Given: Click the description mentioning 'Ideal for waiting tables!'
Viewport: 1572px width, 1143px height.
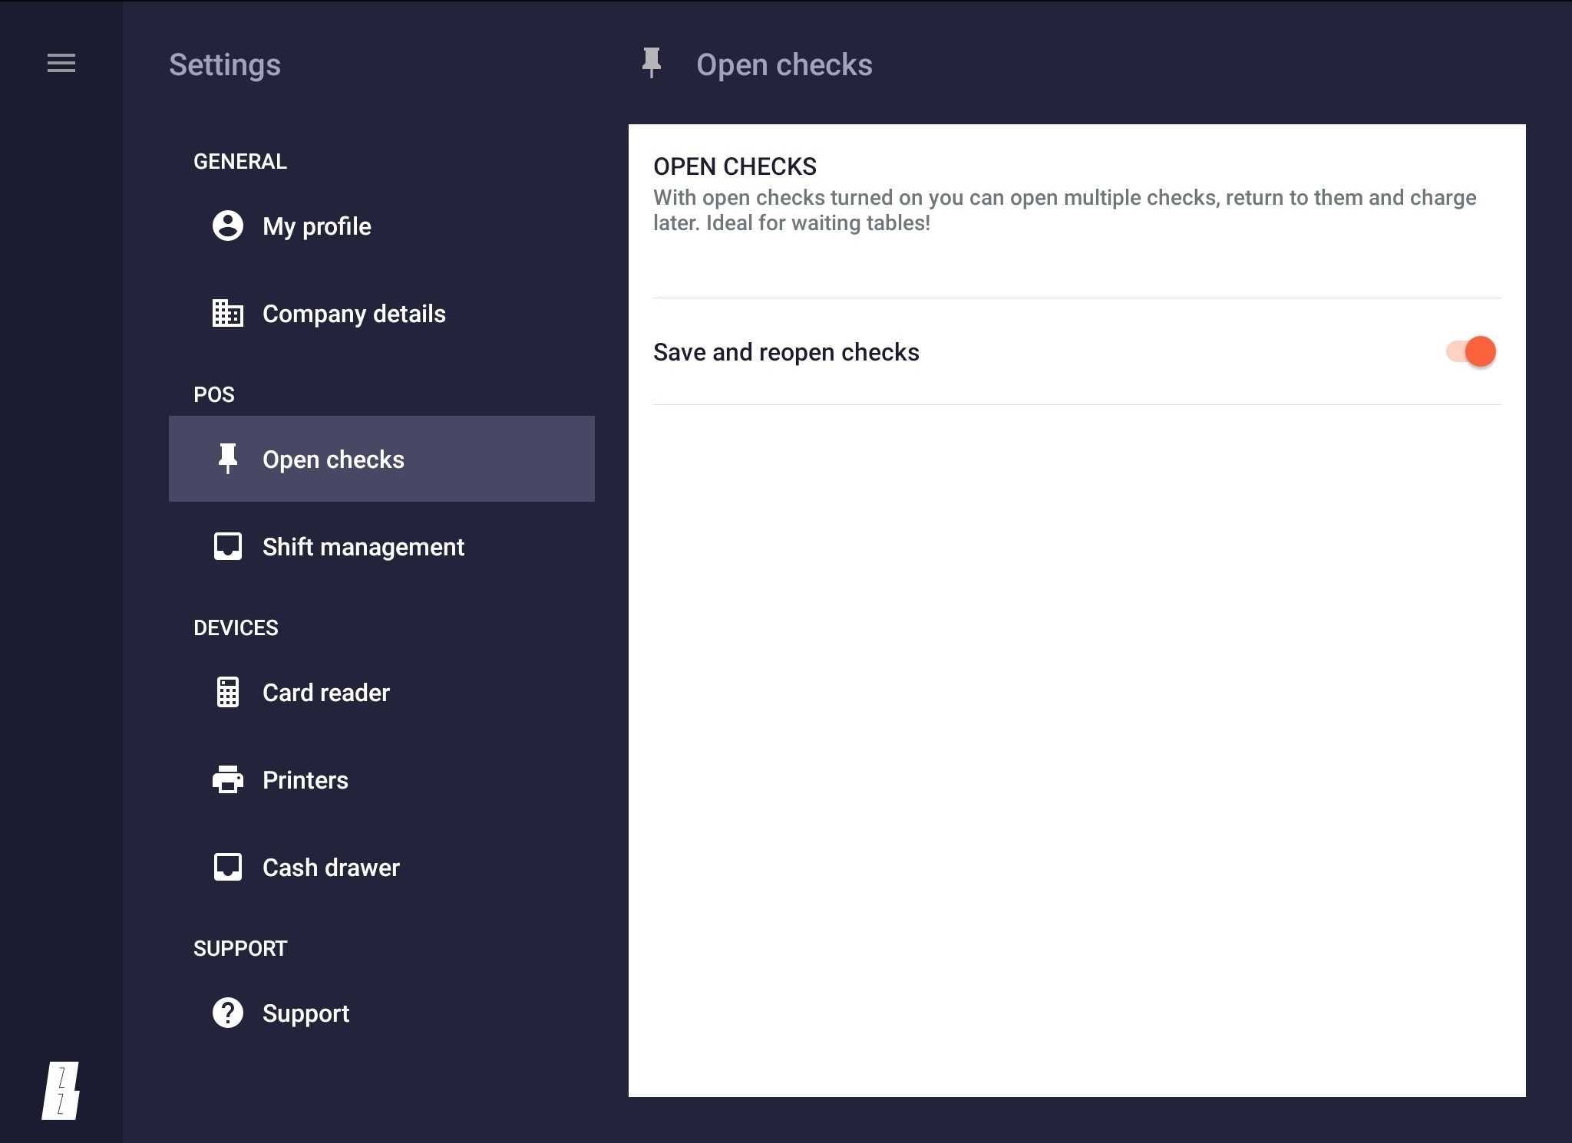Looking at the screenshot, I should [1065, 210].
